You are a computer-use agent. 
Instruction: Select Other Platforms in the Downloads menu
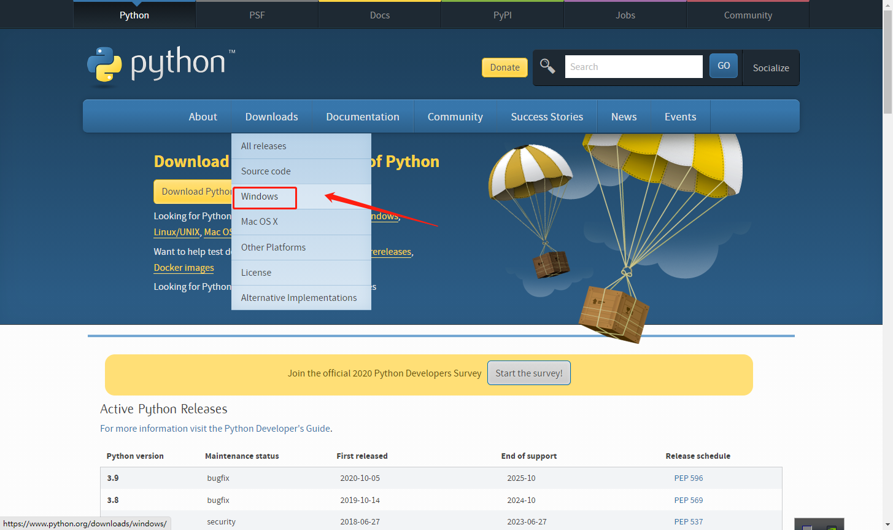pos(301,247)
